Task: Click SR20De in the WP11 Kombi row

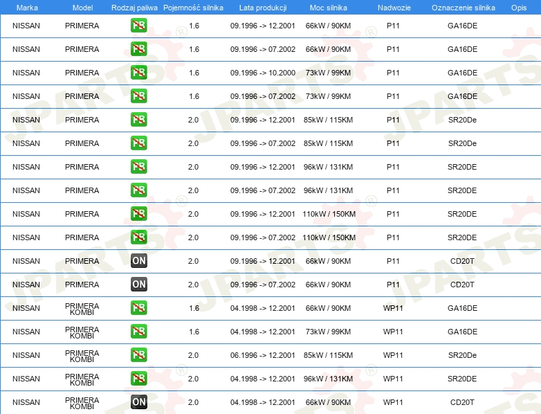Action: click(x=462, y=355)
